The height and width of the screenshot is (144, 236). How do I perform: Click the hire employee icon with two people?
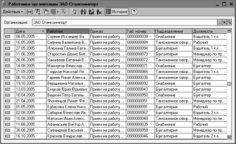click(83, 12)
